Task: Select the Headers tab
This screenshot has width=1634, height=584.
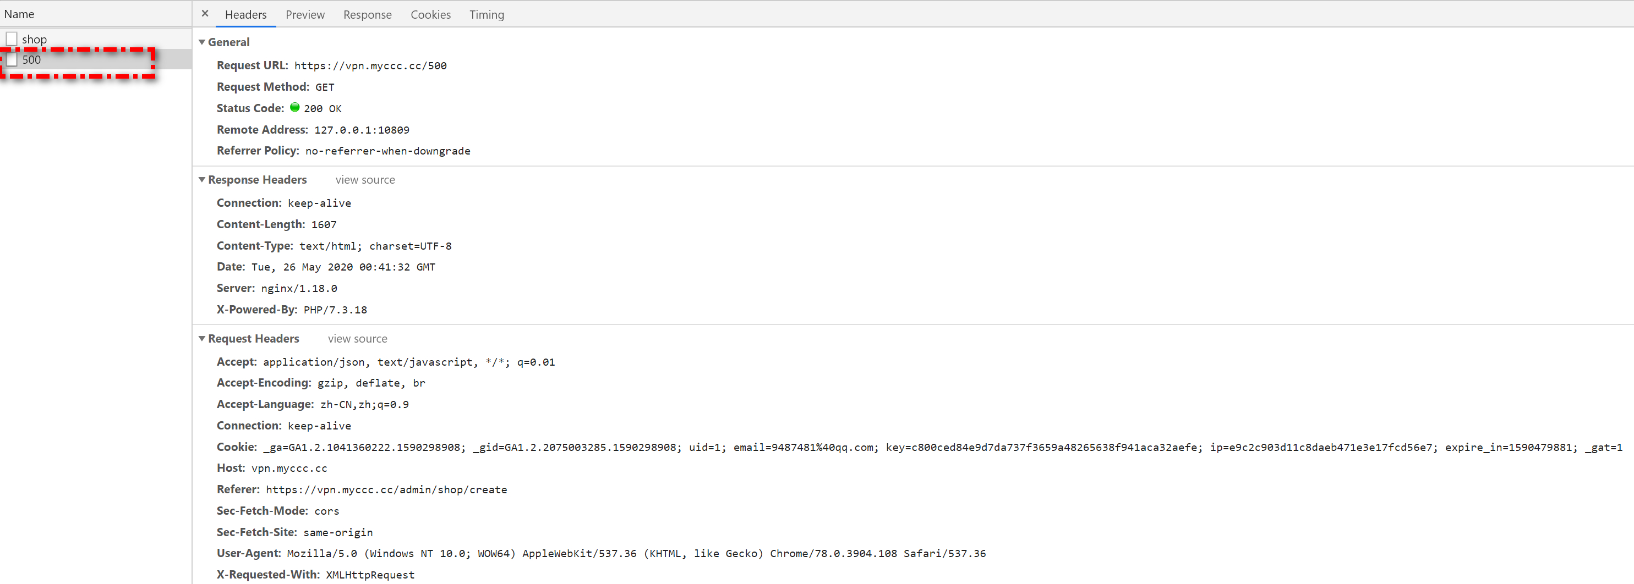Action: pos(245,15)
